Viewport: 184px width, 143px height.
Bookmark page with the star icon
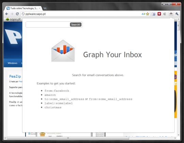(148, 14)
